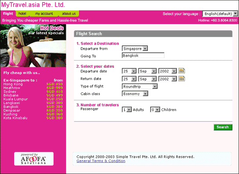Image resolution: width=239 pixels, height=174 pixels.
Task: Select the Kota Kinabalu SGD 380 deal
Action: pyautogui.click(x=33, y=118)
